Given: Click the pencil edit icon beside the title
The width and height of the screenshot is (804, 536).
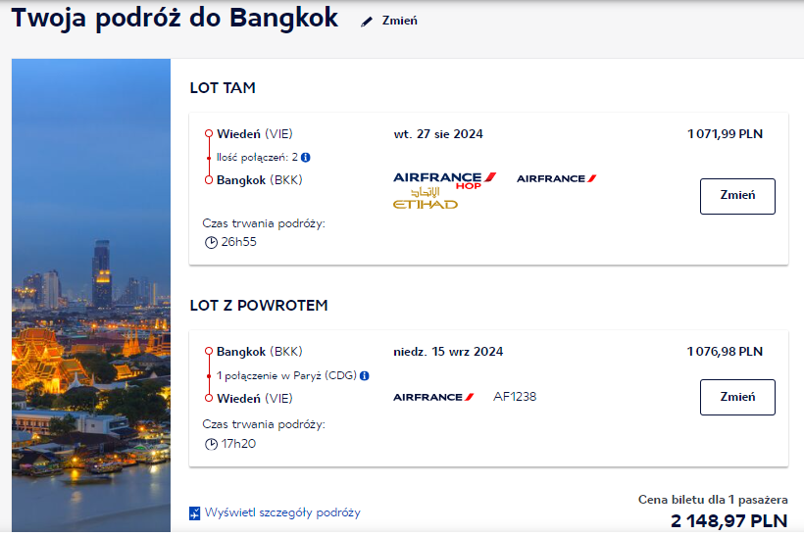Looking at the screenshot, I should tap(366, 22).
